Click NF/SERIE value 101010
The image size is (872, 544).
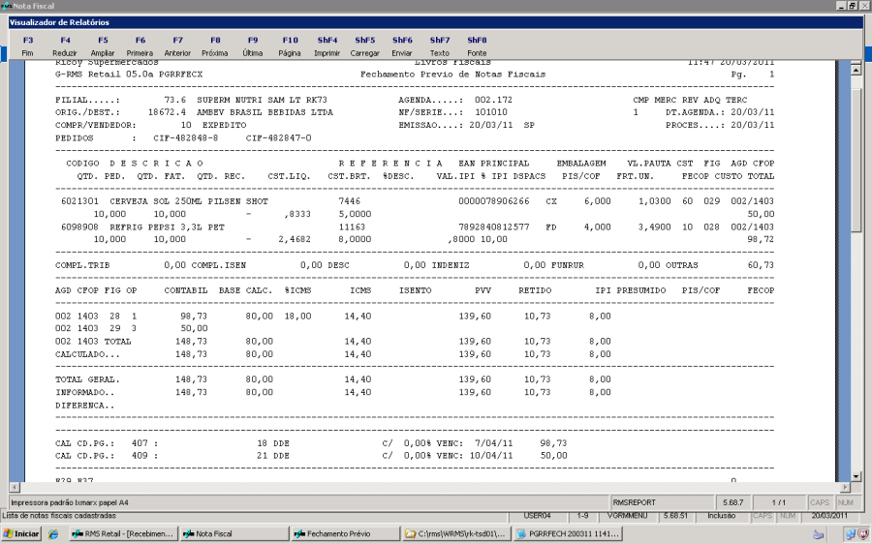point(490,112)
